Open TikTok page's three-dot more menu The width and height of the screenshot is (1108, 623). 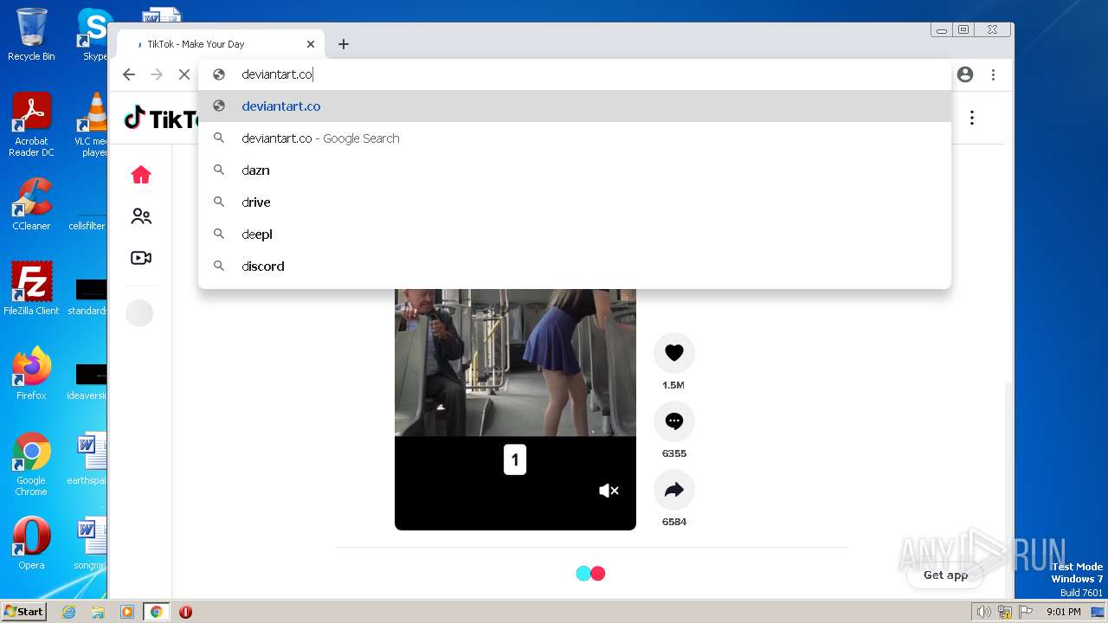pos(972,118)
